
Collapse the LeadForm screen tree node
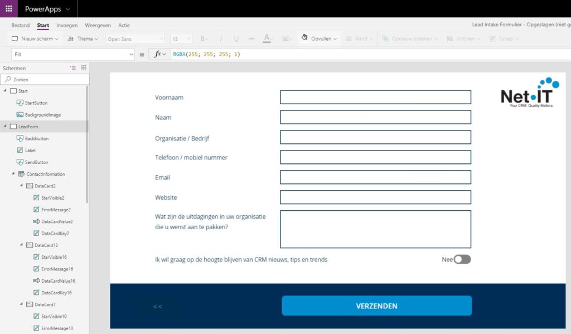pos(5,127)
